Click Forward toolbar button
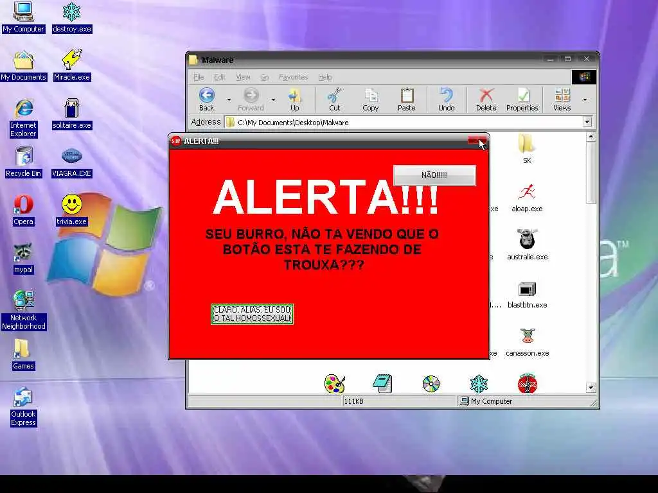 (x=251, y=99)
